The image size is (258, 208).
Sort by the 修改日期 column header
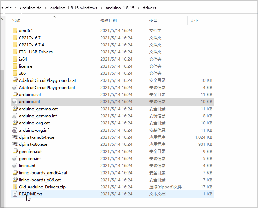click(108, 21)
